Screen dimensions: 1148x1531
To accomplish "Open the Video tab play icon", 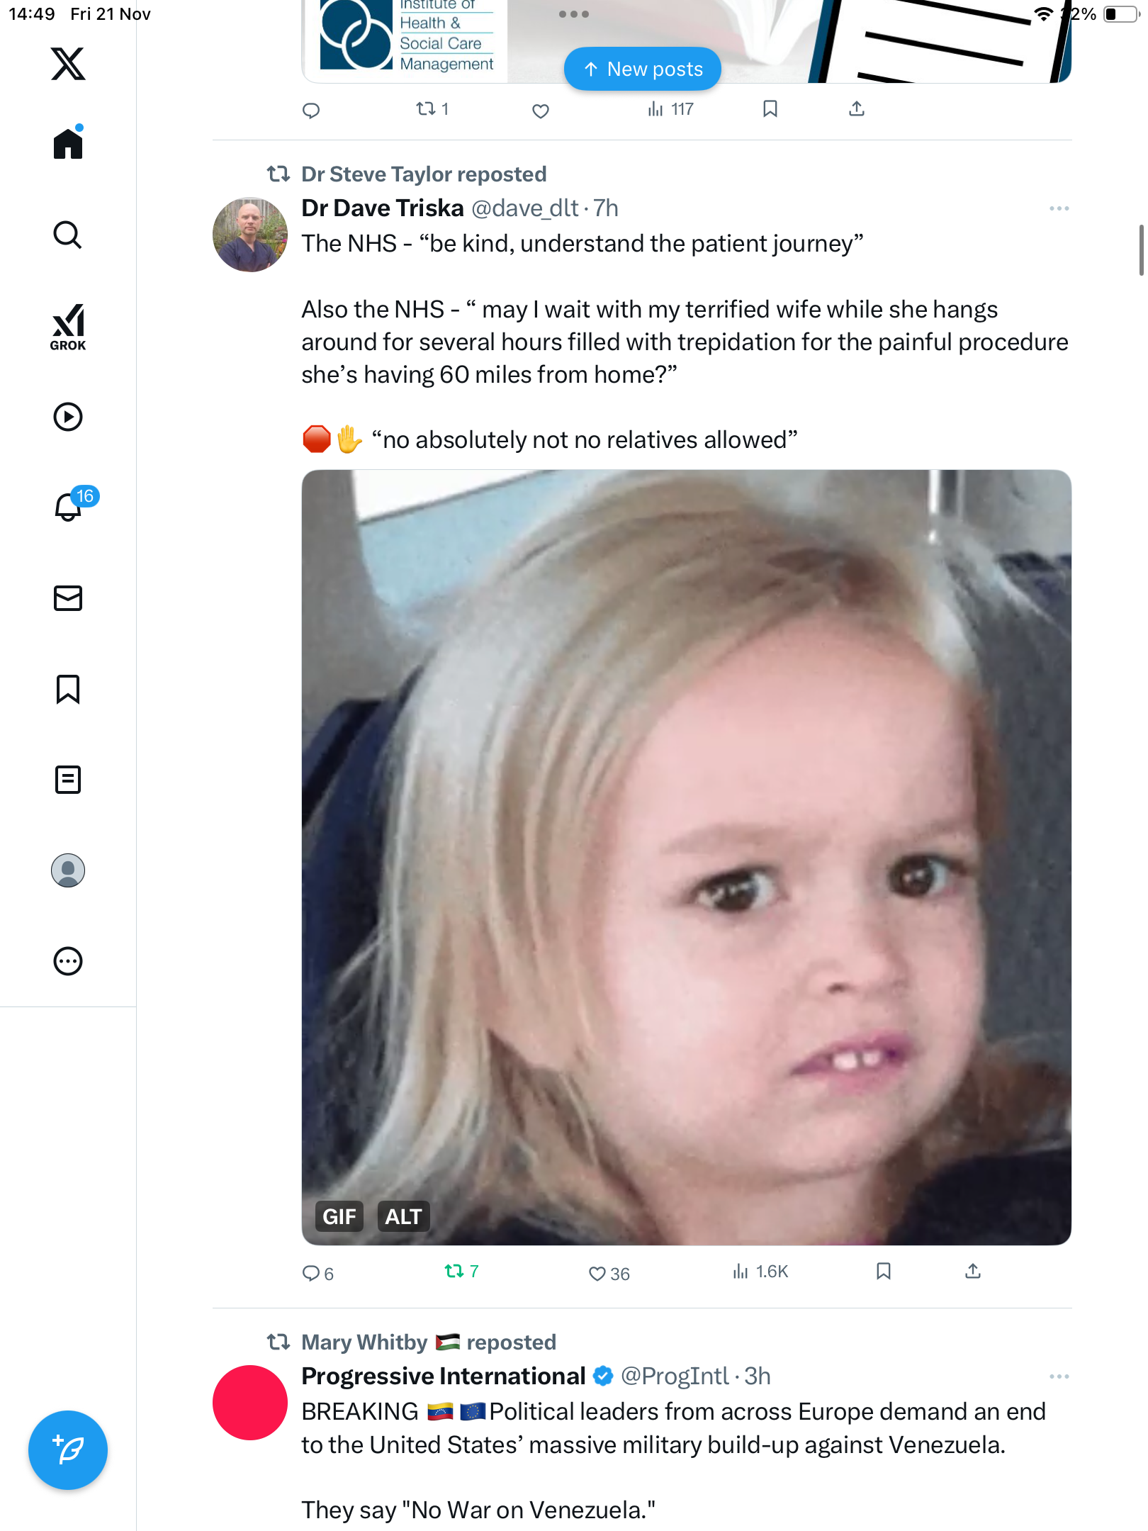I will [68, 417].
